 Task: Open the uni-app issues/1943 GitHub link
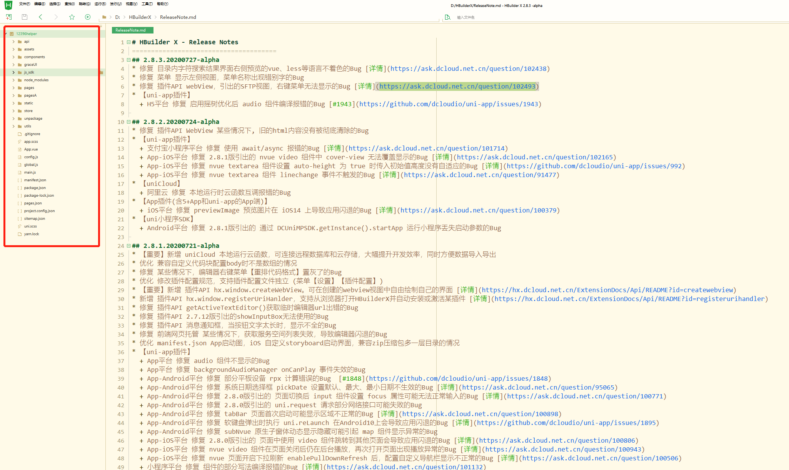[449, 104]
